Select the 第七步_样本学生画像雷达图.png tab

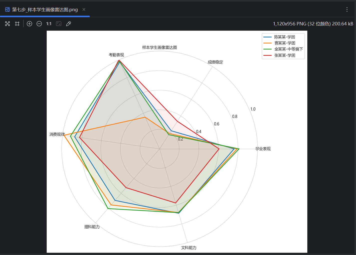pyautogui.click(x=45, y=9)
